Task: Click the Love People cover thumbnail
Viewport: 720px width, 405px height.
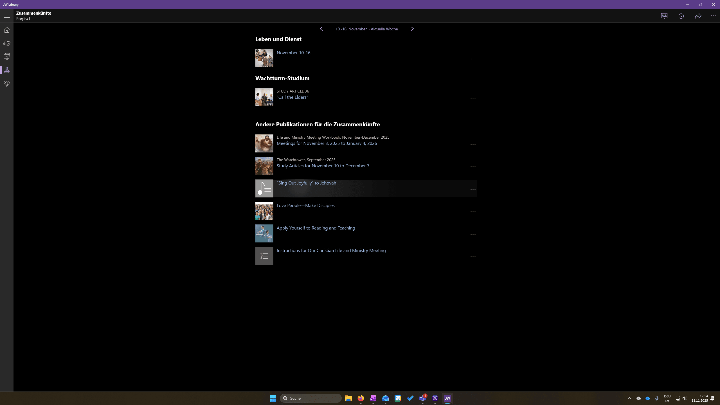Action: click(x=264, y=211)
